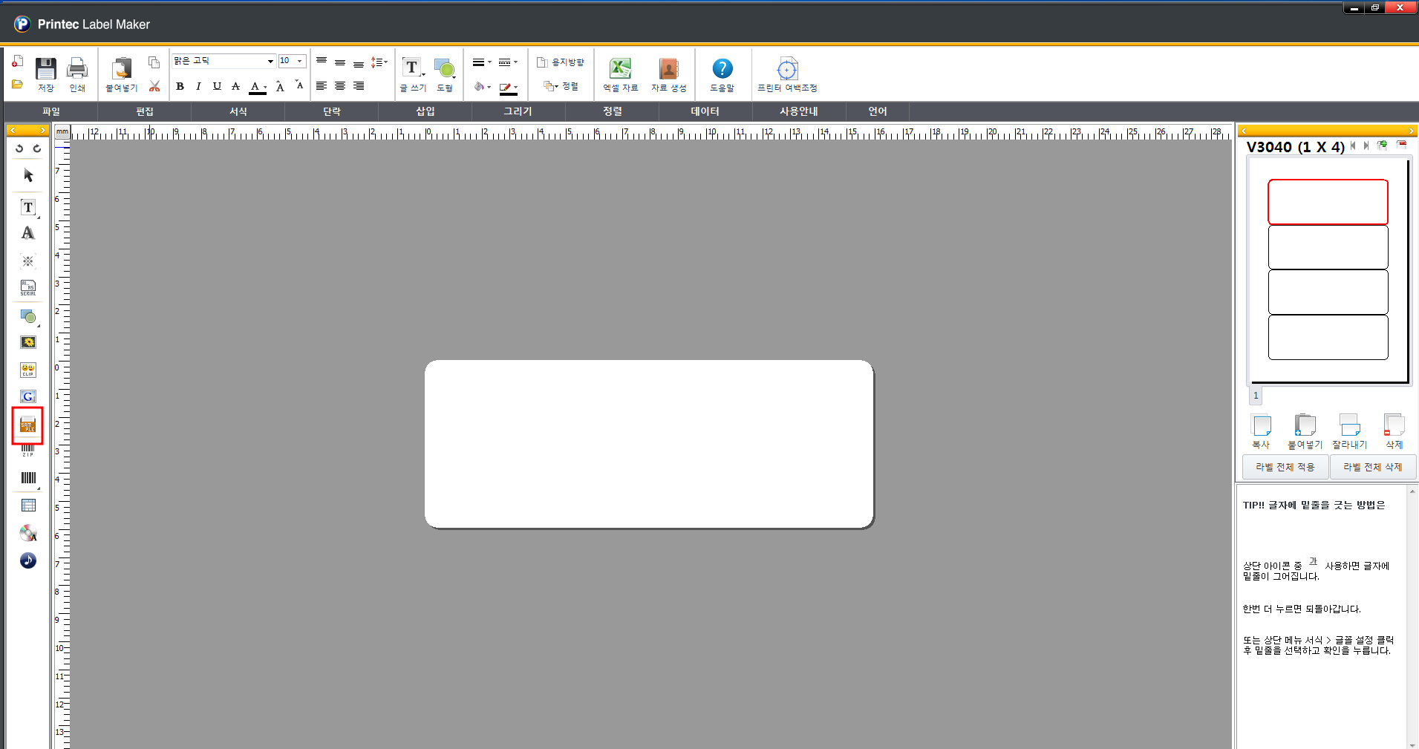Select the shape tool in left sidebar
The height and width of the screenshot is (749, 1419).
point(28,317)
